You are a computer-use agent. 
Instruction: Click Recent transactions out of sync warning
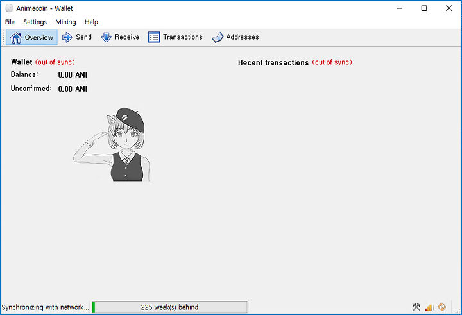click(x=332, y=62)
